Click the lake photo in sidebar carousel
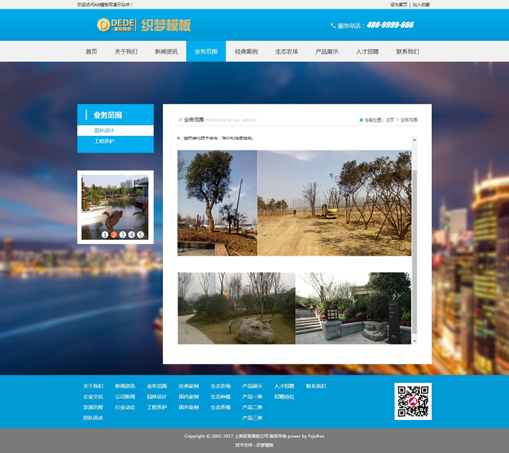509x453 pixels. [x=115, y=203]
